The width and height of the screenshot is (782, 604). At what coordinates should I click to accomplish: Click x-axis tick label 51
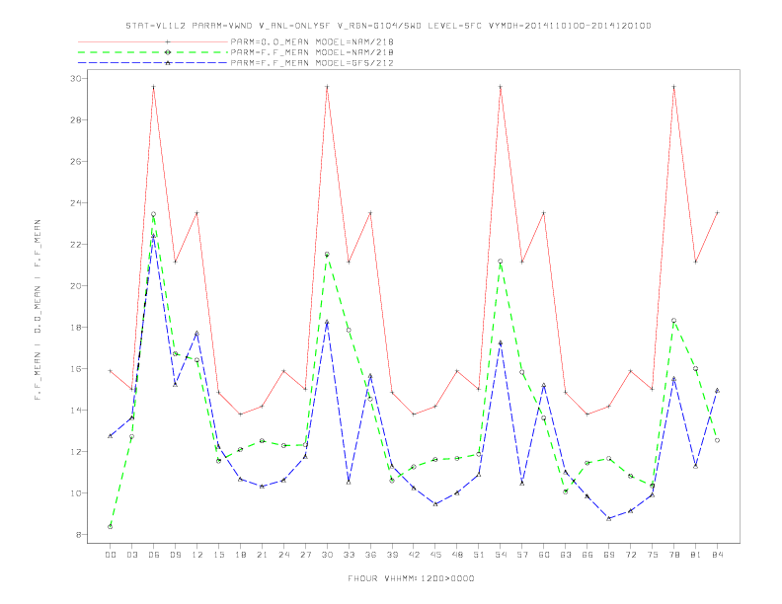(x=479, y=555)
